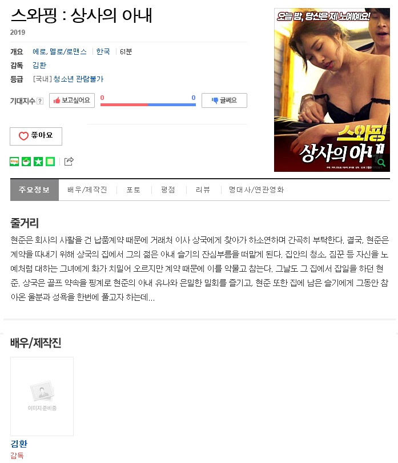Image resolution: width=398 pixels, height=463 pixels.
Task: Click the green cafe share icon
Action: point(26,162)
